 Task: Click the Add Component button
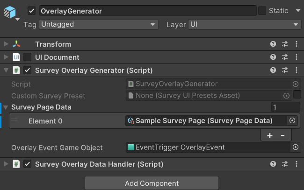tap(152, 183)
